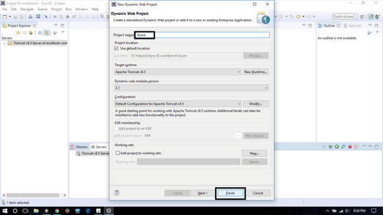Image resolution: width=383 pixels, height=215 pixels.
Task: Click New... working set button
Action: pyautogui.click(x=255, y=153)
